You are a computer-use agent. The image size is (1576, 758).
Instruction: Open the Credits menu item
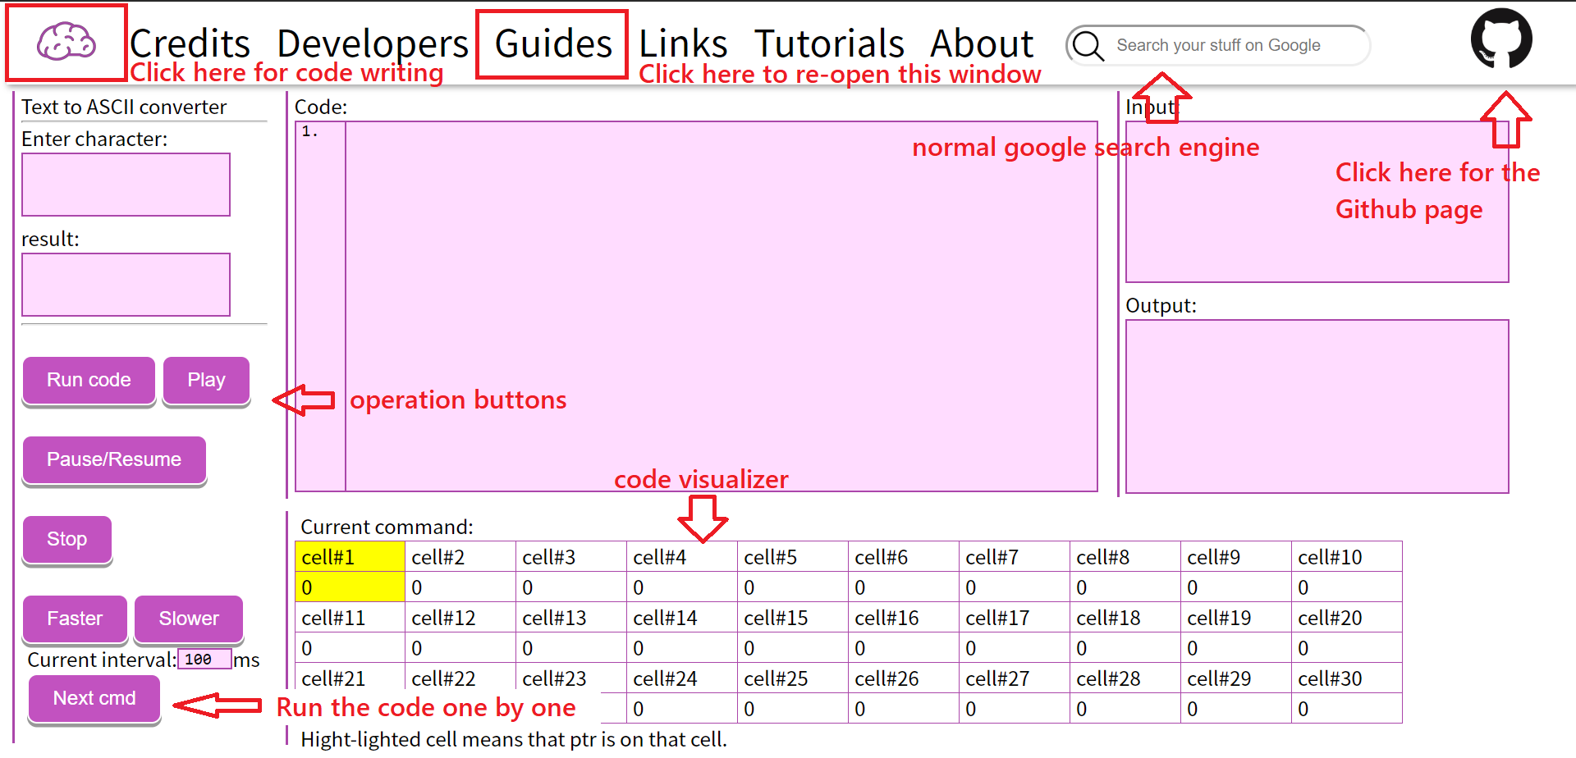tap(190, 43)
